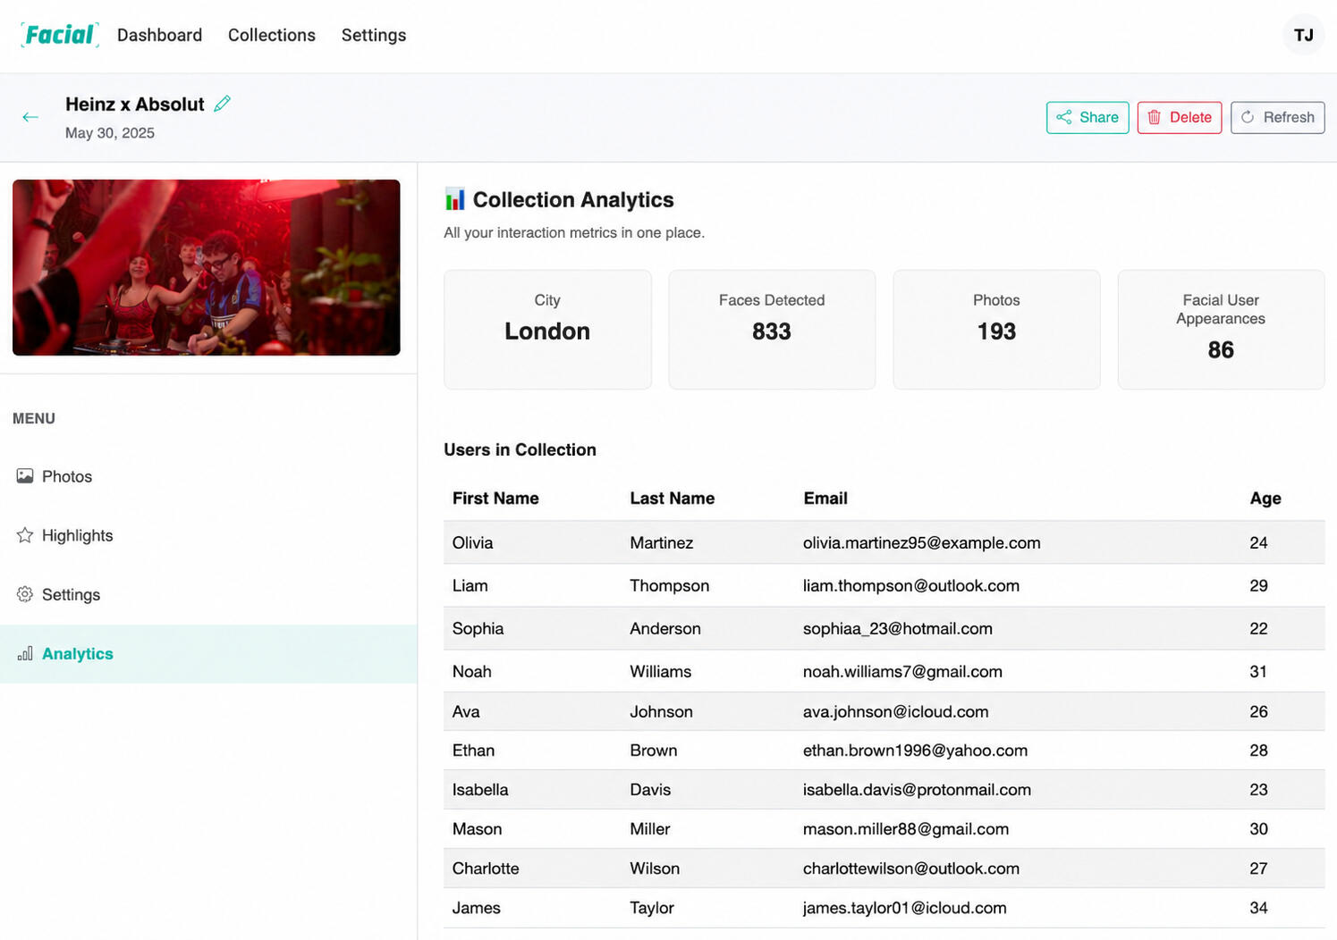Screen dimensions: 1337x940
Task: Click last name Davis
Action: point(649,790)
